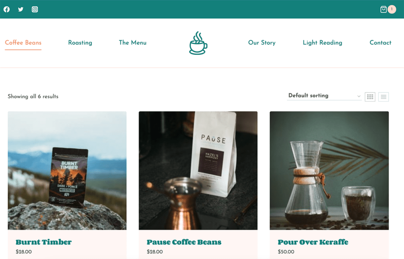Click the Burnt Timber bag photo
This screenshot has width=404, height=259.
click(x=67, y=170)
